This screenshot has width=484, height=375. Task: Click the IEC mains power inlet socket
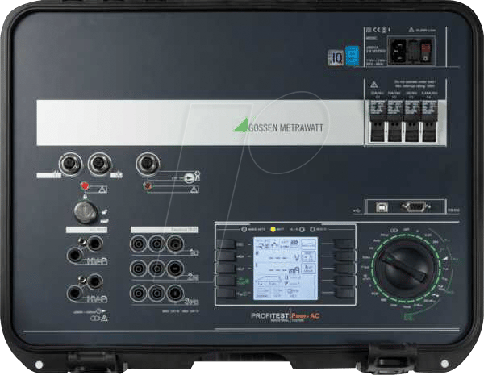coord(398,52)
